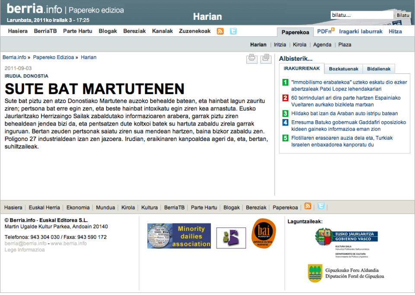Open the Hildako bat izan da Araban headline
Screen dimensions: 415x295
tap(345, 113)
